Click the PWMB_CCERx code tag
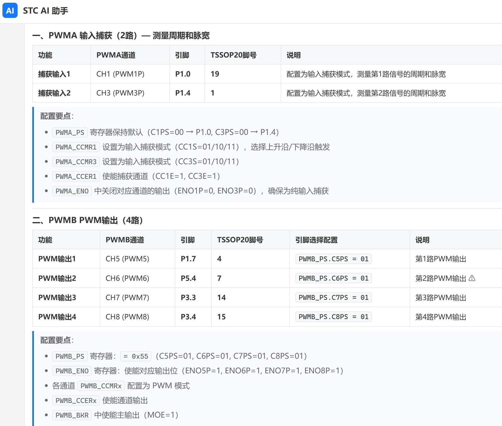502x426 pixels. [76, 400]
